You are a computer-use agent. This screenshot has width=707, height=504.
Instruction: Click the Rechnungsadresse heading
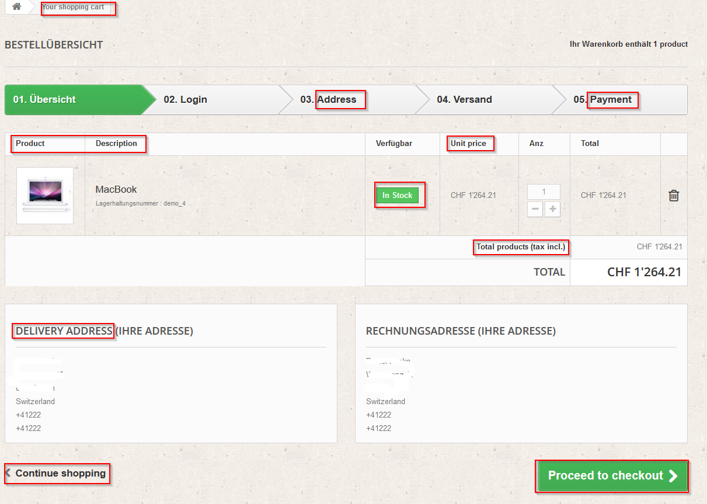(x=461, y=331)
